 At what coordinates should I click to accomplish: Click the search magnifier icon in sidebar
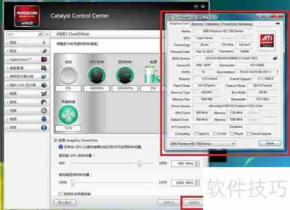click(41, 34)
